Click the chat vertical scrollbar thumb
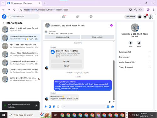The width and height of the screenshot is (157, 118). tap(114, 80)
